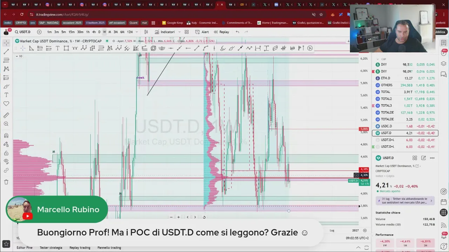The width and height of the screenshot is (449, 252).
Task: Open the Fibonacci tools group in sidebar
Action: (6, 60)
